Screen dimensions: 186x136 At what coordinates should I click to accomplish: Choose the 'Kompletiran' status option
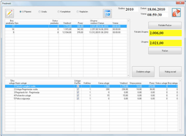pos(59,11)
